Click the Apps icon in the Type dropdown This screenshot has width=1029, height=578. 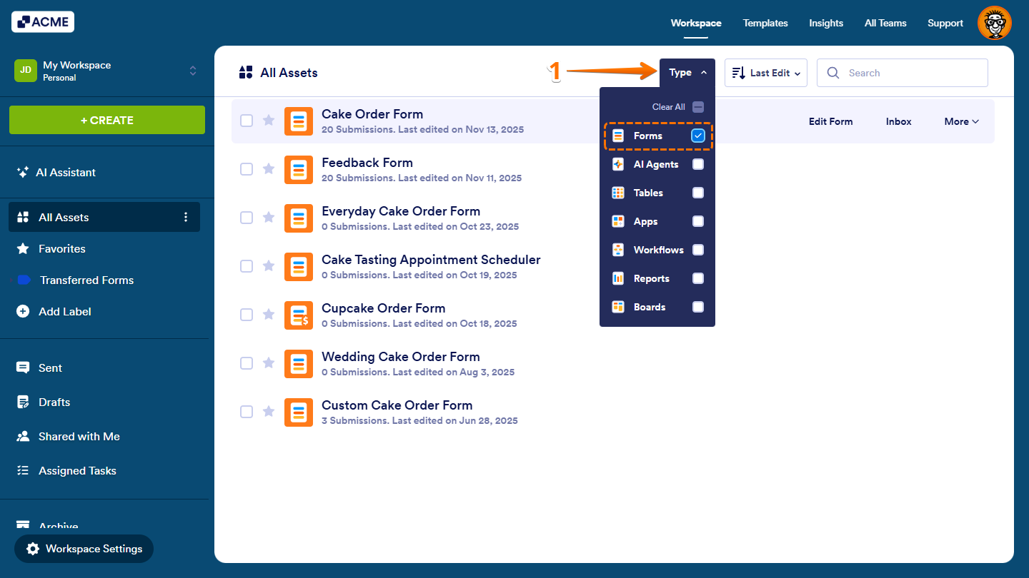(x=617, y=221)
